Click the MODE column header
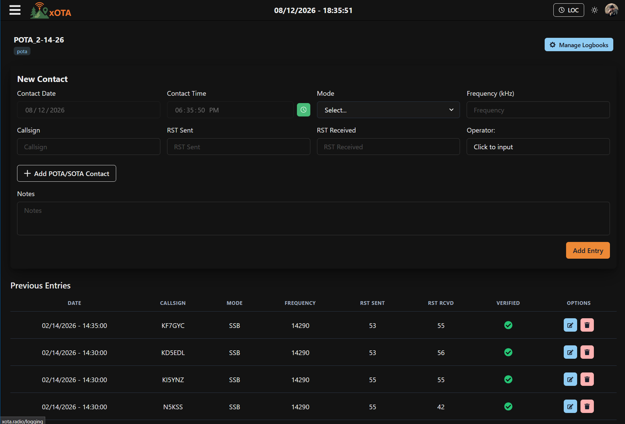This screenshot has width=625, height=424. [x=234, y=303]
